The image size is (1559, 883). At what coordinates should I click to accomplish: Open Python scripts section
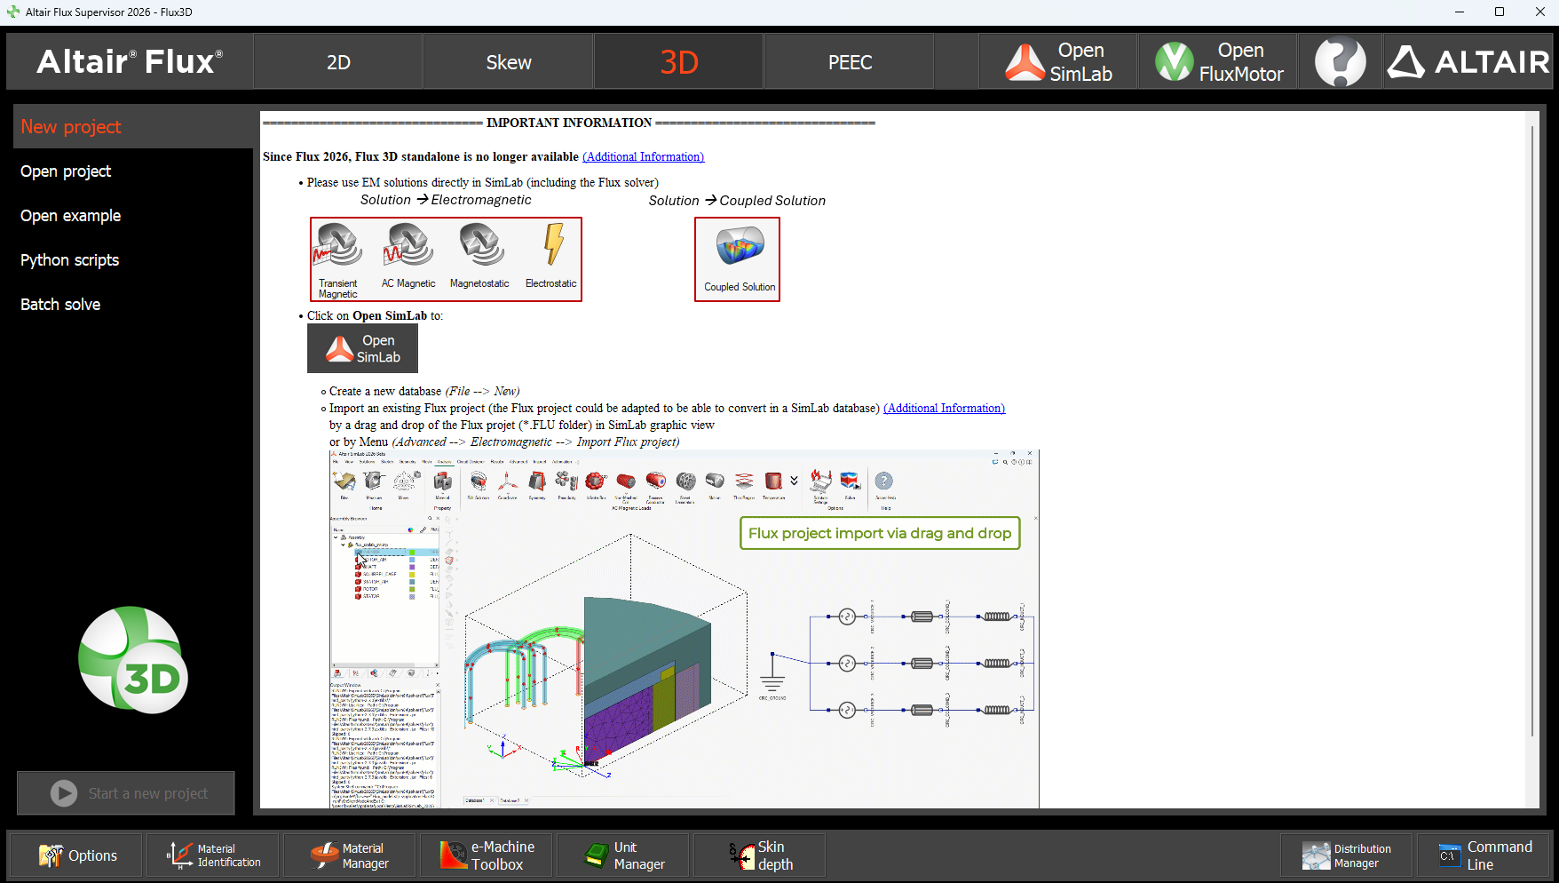click(x=133, y=259)
